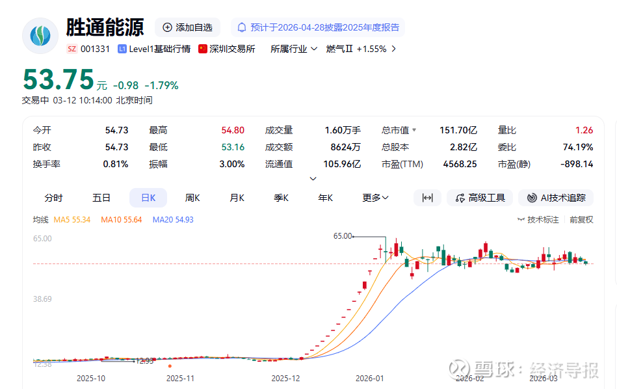Image resolution: width=617 pixels, height=389 pixels.
Task: Select the 月K tab
Action: [237, 198]
